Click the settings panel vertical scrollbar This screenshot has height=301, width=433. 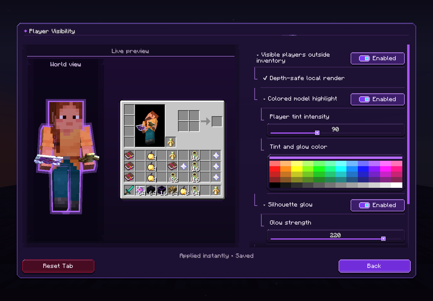(408, 124)
